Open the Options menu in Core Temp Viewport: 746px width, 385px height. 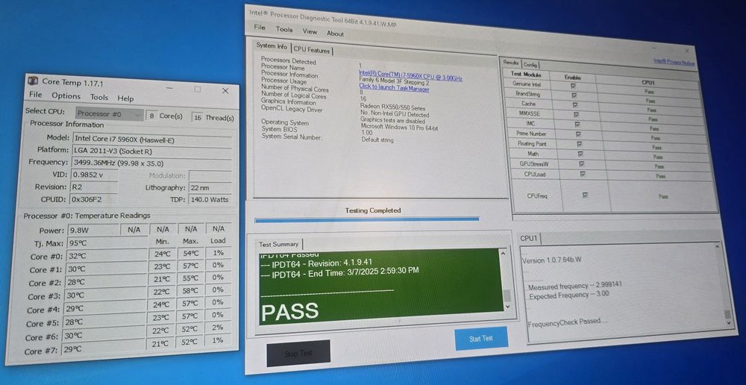pyautogui.click(x=66, y=96)
